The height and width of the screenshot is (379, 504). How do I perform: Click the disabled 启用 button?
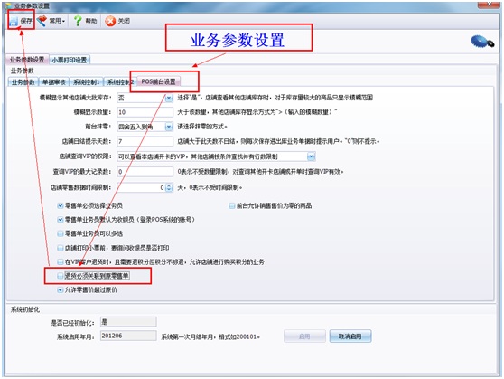304,336
